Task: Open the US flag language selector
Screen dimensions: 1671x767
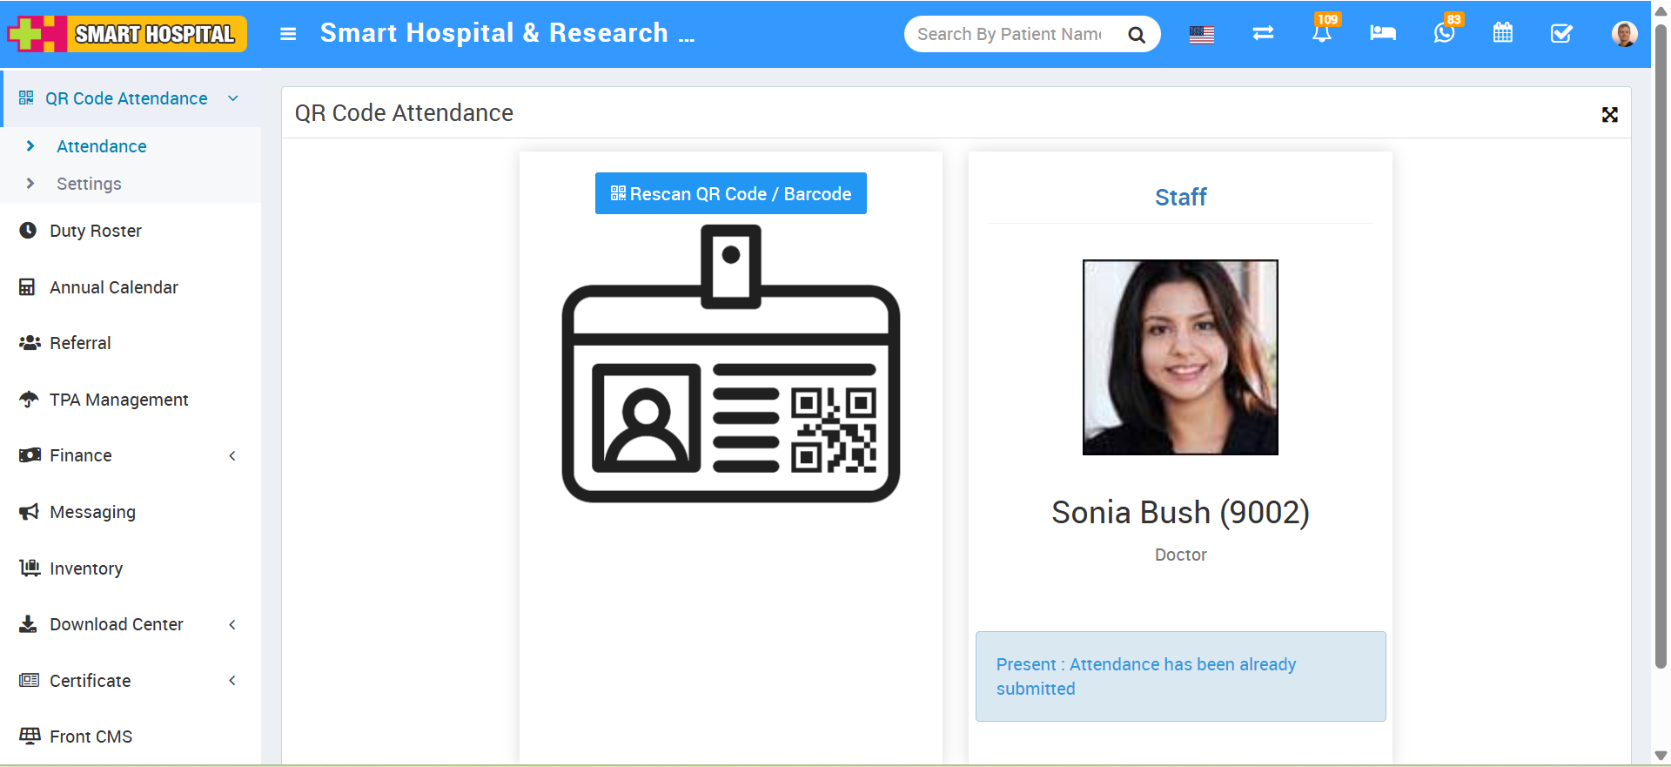Action: pos(1202,35)
